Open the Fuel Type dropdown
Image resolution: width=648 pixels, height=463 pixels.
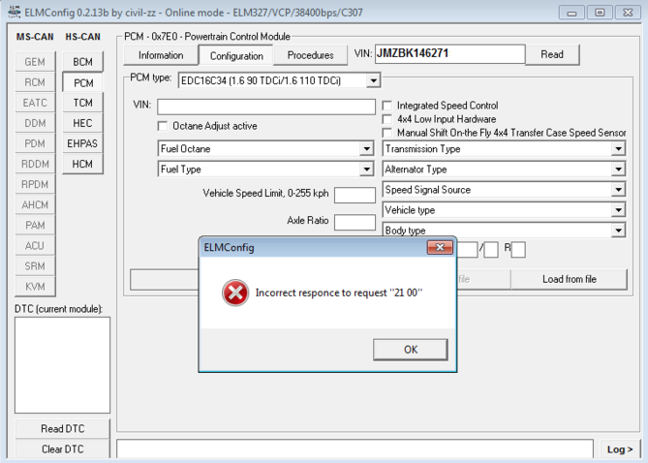(366, 170)
